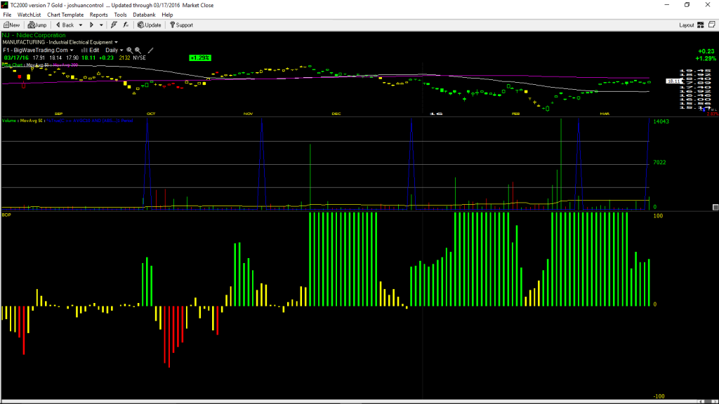Viewport: 719px width, 404px height.
Task: Click the yellow 2132 volume value
Action: coord(124,58)
